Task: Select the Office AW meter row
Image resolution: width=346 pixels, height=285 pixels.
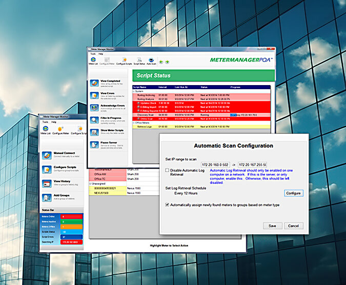Action: pos(124,174)
